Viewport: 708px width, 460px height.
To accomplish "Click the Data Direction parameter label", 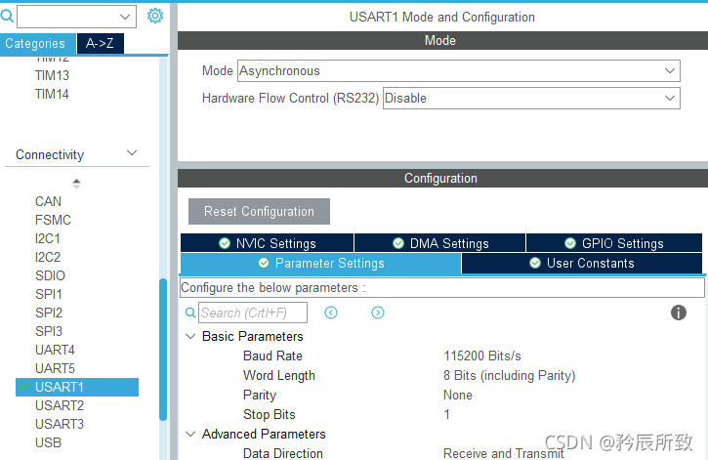I will point(283,453).
